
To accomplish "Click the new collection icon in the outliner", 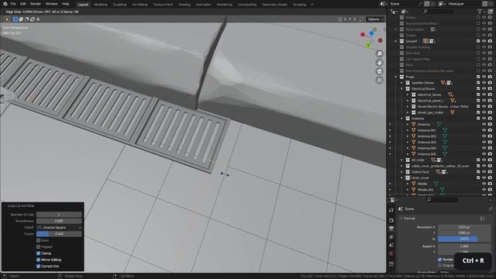I will (490, 12).
